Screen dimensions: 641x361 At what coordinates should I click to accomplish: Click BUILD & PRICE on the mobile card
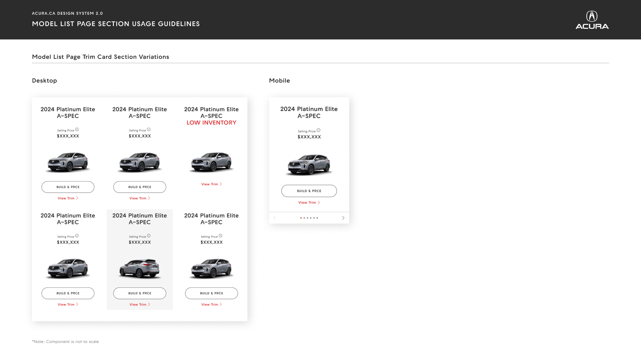pos(309,191)
